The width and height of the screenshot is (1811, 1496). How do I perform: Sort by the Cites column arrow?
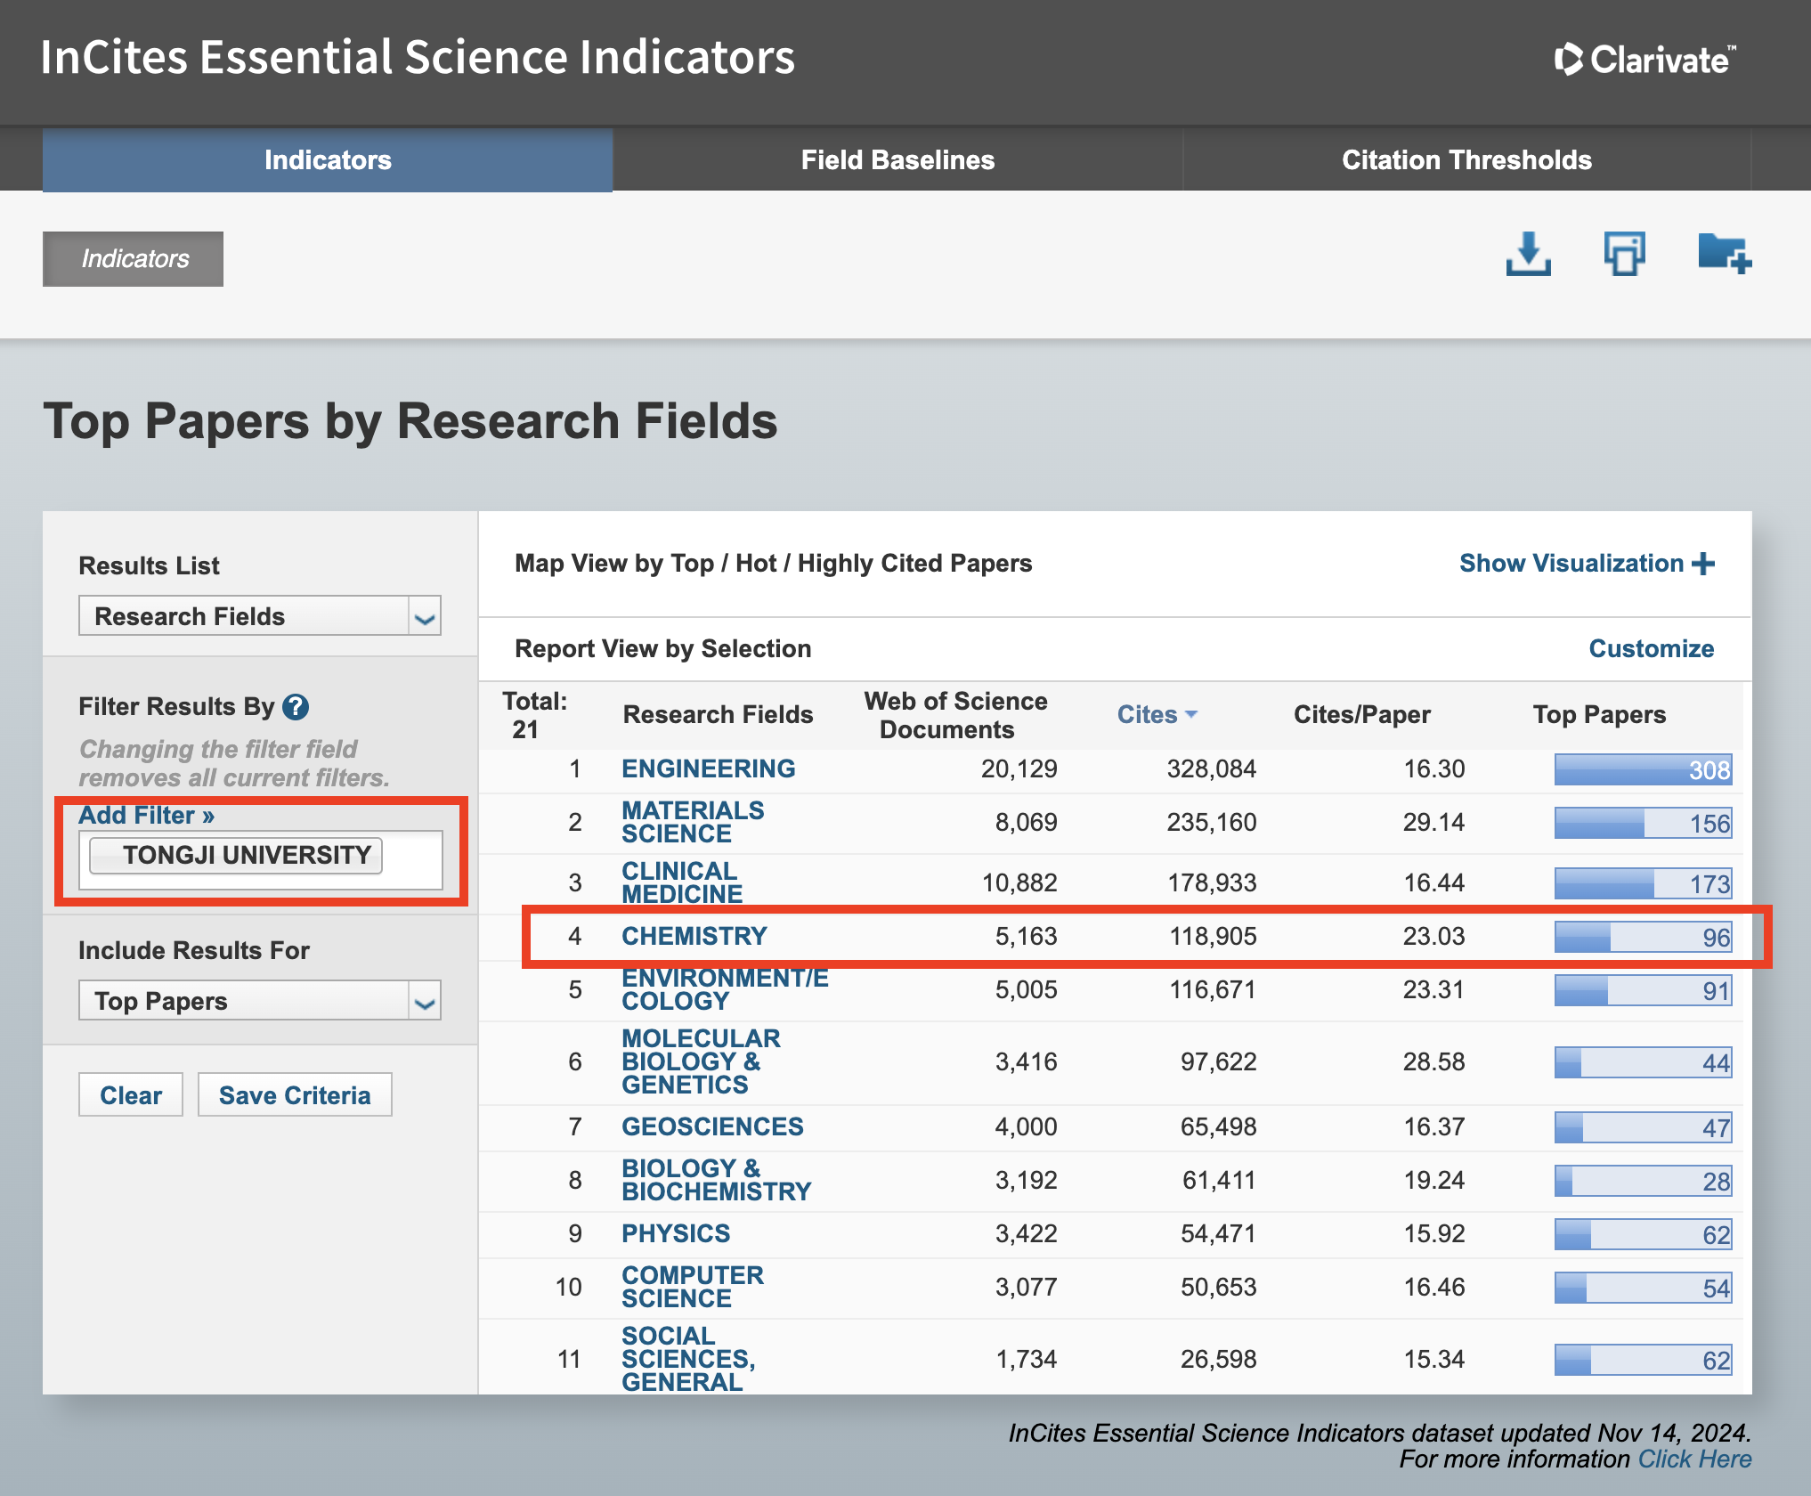1191,714
